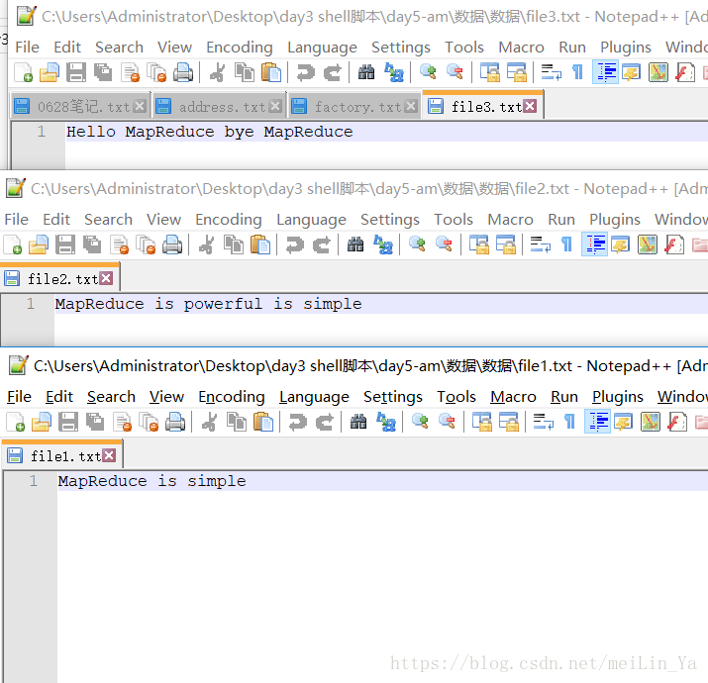The width and height of the screenshot is (708, 683).
Task: Click Cut scissors icon in file3.txt window
Action: (218, 72)
